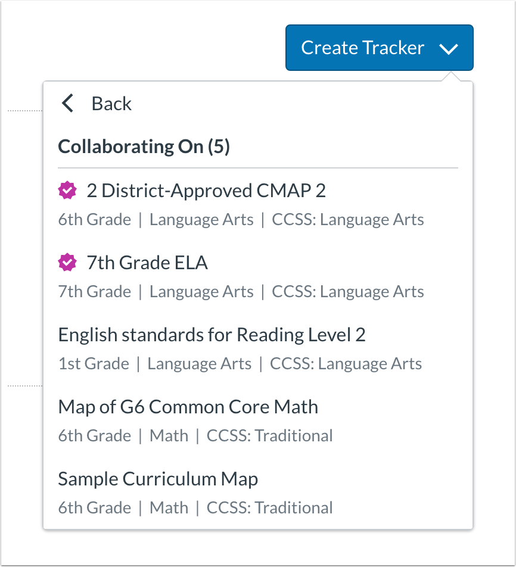Image resolution: width=516 pixels, height=567 pixels.
Task: Click 6th Grade details under District-Approved CMAP 2
Action: pyautogui.click(x=94, y=220)
